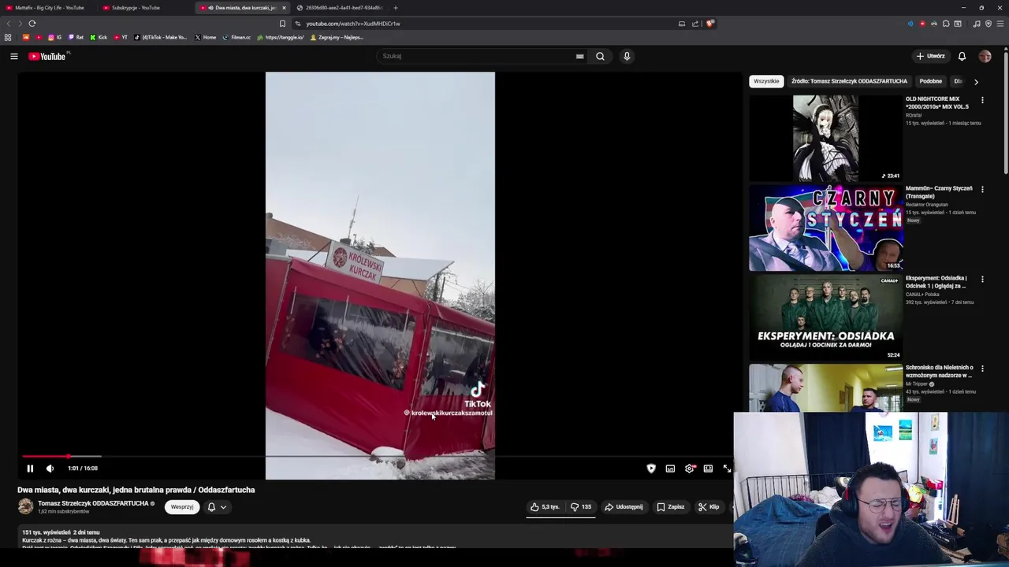Open options for Schronisko dla Nieletnich video

point(982,368)
